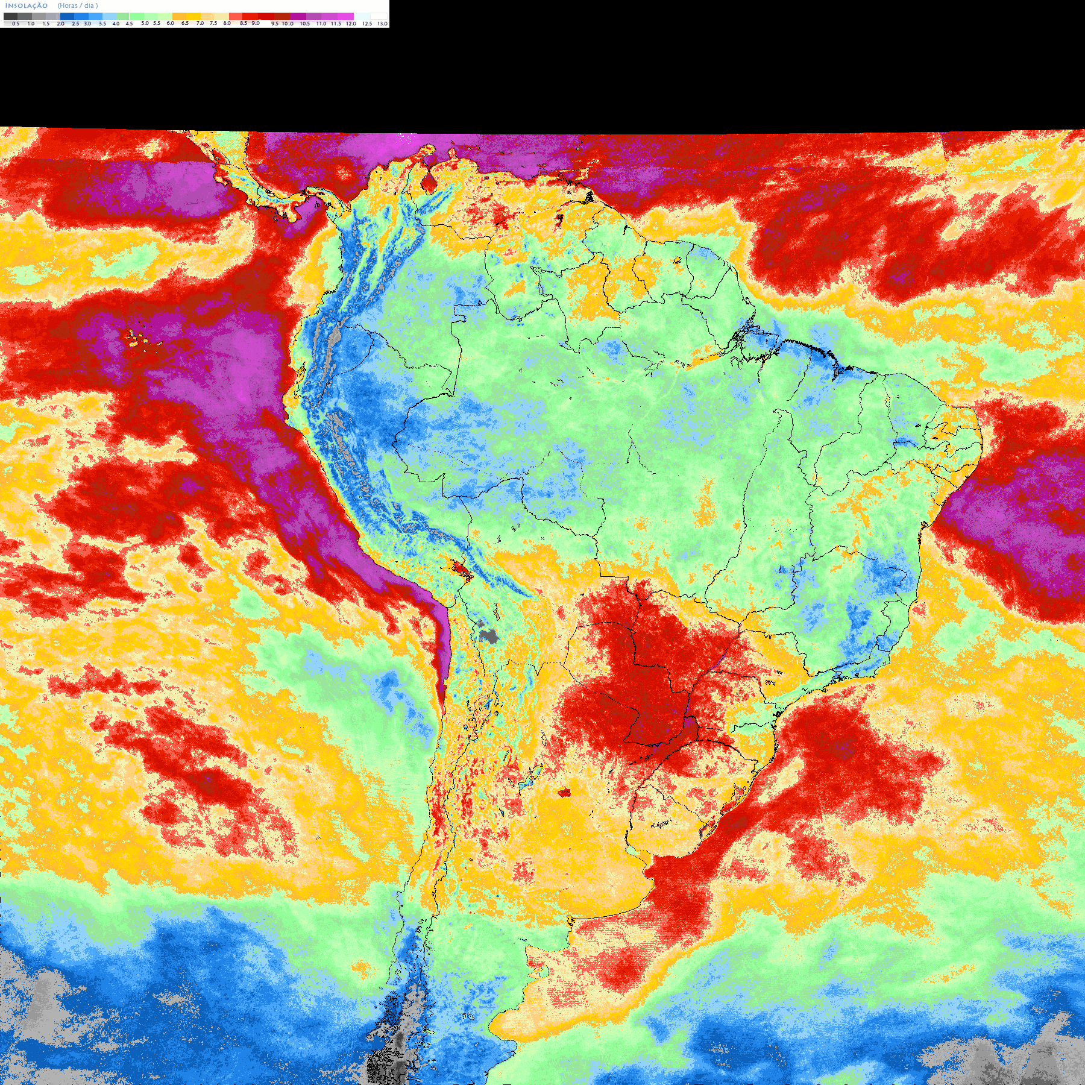Click the '2.5' legend value
1085x1085 pixels.
[75, 24]
